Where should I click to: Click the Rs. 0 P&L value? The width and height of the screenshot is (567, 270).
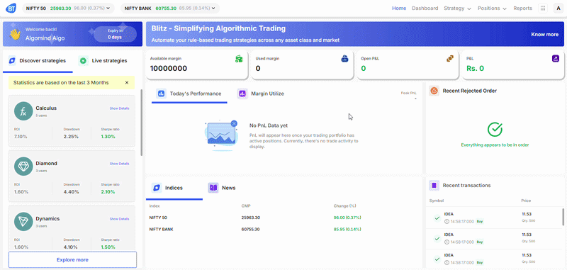tap(475, 68)
